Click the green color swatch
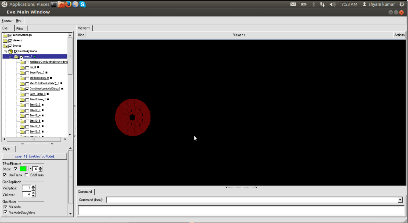The width and height of the screenshot is (408, 223). (23, 169)
